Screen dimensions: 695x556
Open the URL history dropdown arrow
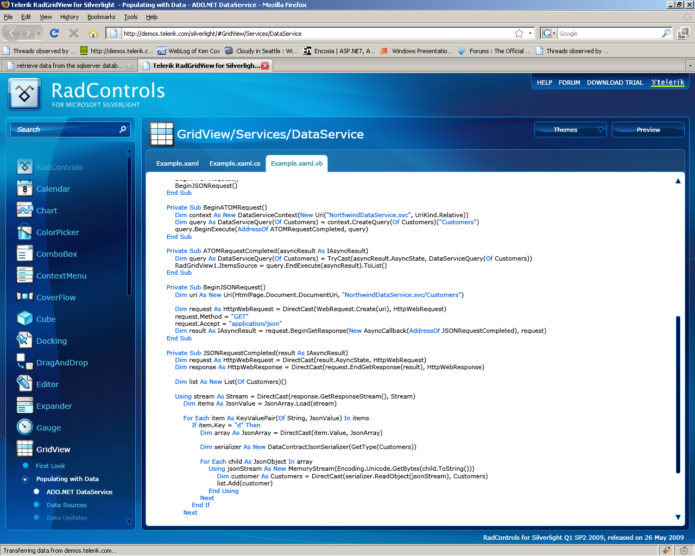tap(530, 33)
